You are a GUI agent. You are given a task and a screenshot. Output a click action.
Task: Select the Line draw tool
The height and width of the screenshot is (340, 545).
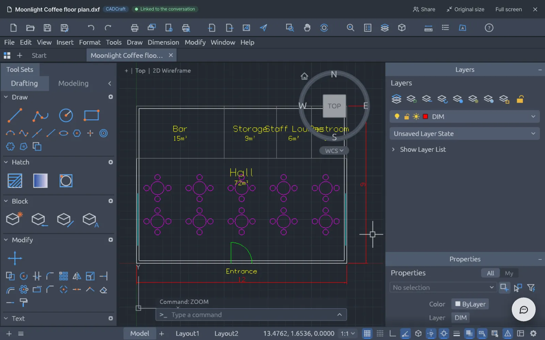click(x=15, y=116)
